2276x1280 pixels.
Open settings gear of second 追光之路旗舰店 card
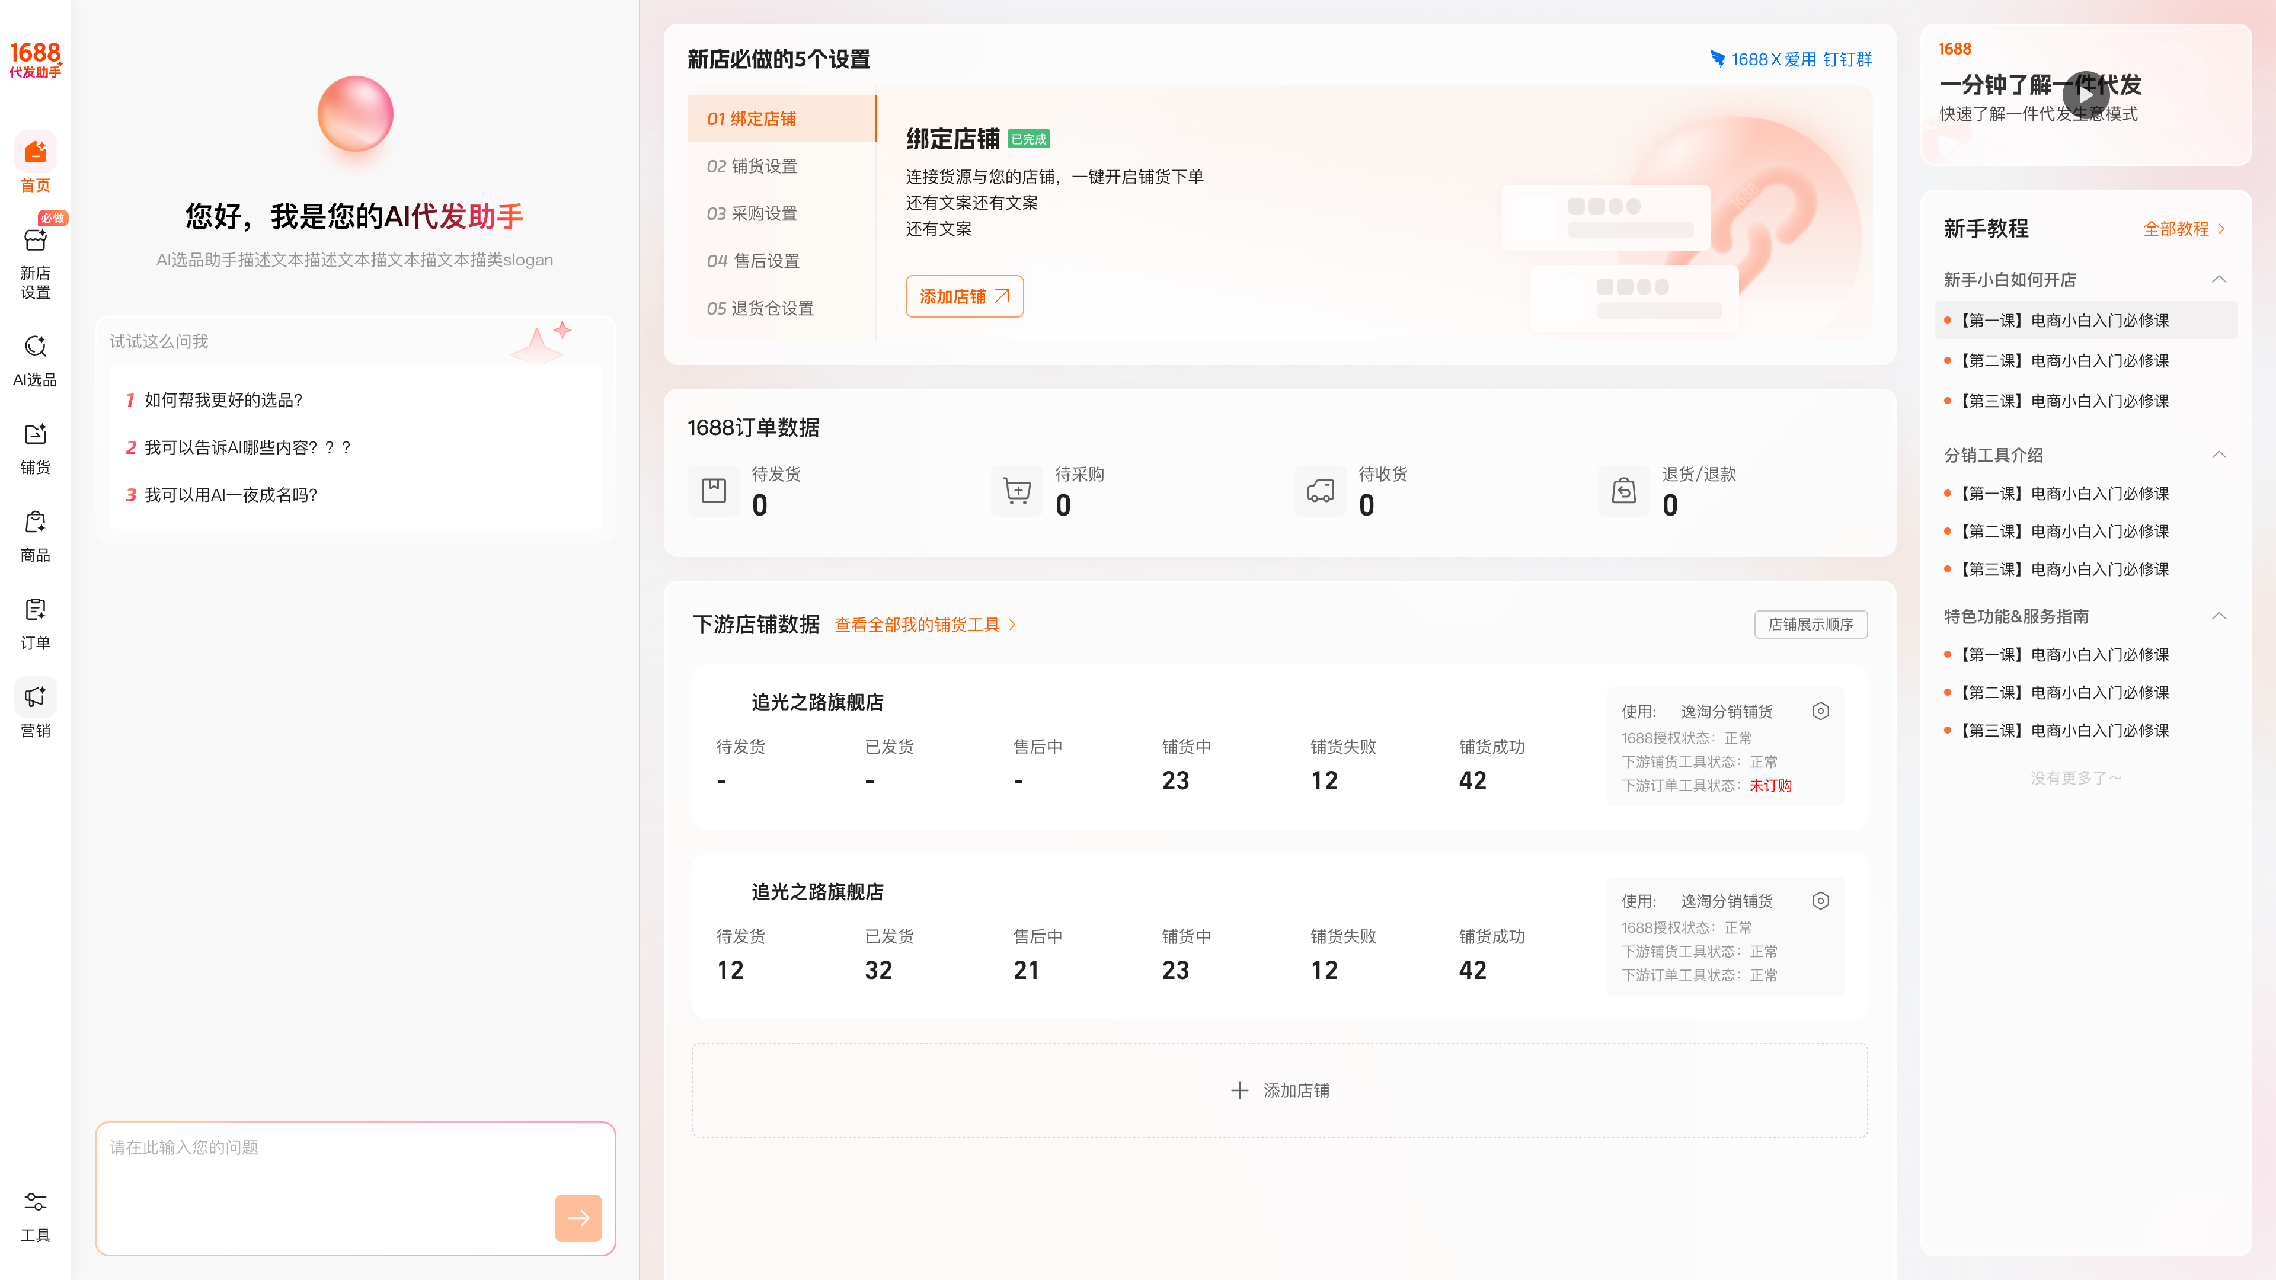(1820, 901)
